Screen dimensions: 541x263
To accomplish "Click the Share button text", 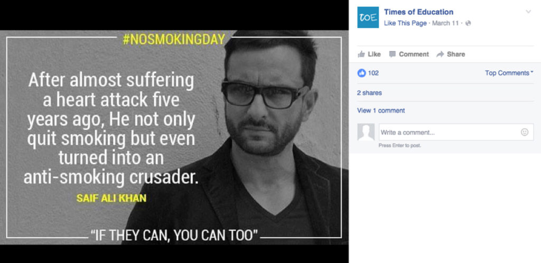I will [x=456, y=54].
